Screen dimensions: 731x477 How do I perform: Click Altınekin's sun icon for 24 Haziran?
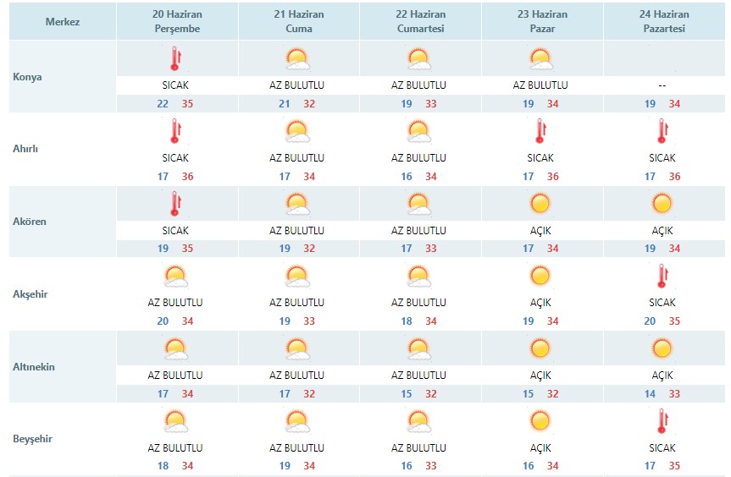point(662,348)
